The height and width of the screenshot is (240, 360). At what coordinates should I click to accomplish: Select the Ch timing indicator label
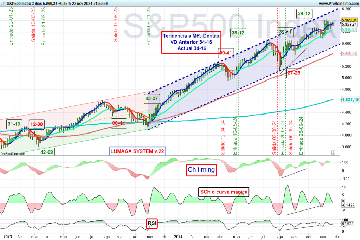(201, 170)
